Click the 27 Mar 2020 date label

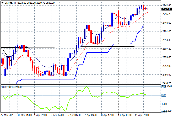(7, 115)
